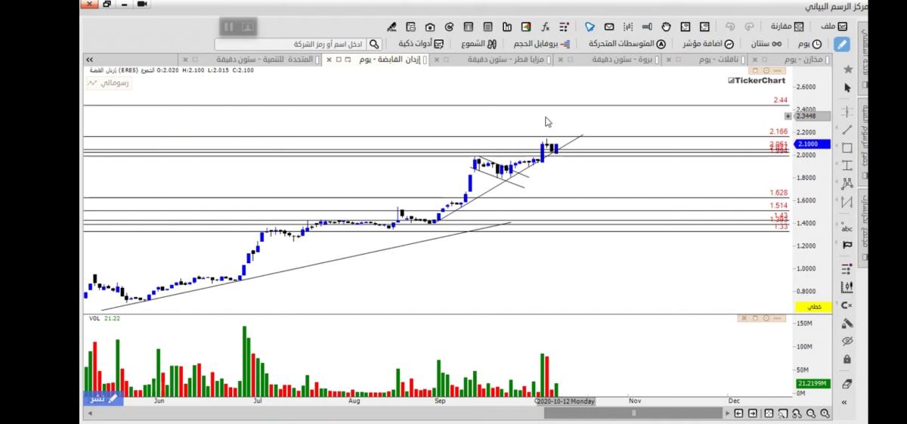
Task: Toggle the yellow linear scale button
Action: (813, 307)
